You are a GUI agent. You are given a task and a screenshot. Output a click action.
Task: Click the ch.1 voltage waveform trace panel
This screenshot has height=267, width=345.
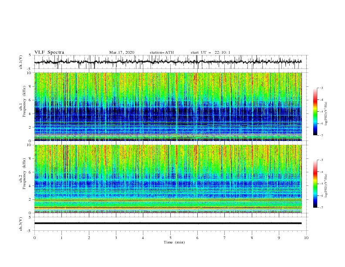[x=171, y=62]
